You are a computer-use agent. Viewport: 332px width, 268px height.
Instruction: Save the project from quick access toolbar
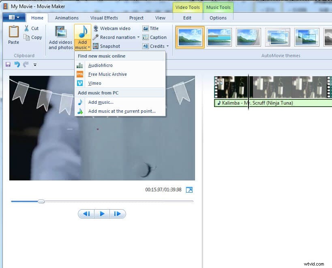tap(8, 64)
